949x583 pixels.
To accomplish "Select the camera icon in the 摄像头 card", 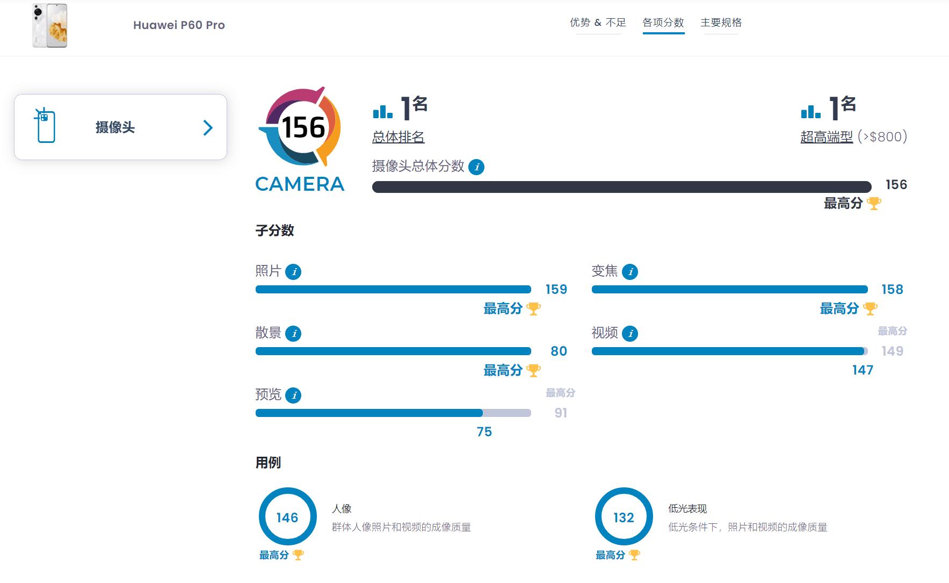I will click(x=45, y=126).
